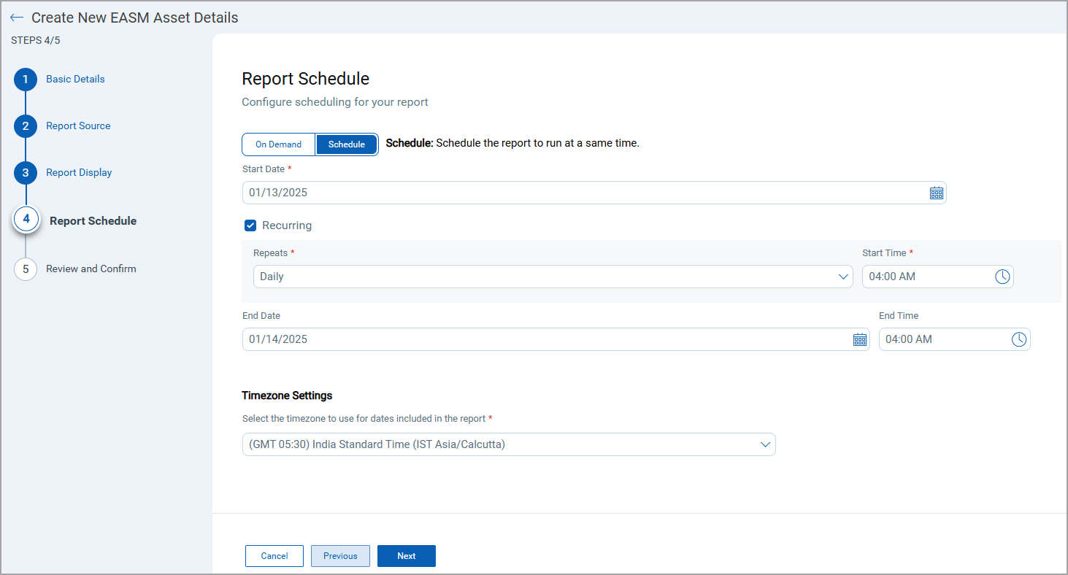Screen dimensions: 1068x575
Task: Click the Next button
Action: coord(406,555)
